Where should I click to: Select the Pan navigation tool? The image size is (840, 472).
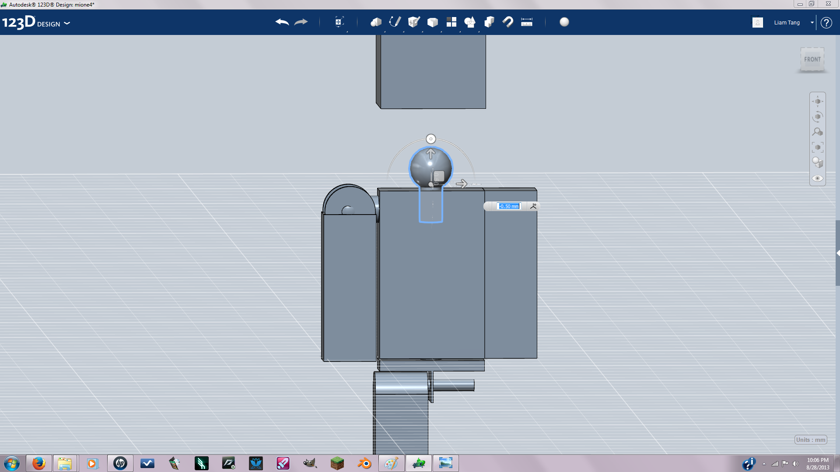[x=818, y=101]
